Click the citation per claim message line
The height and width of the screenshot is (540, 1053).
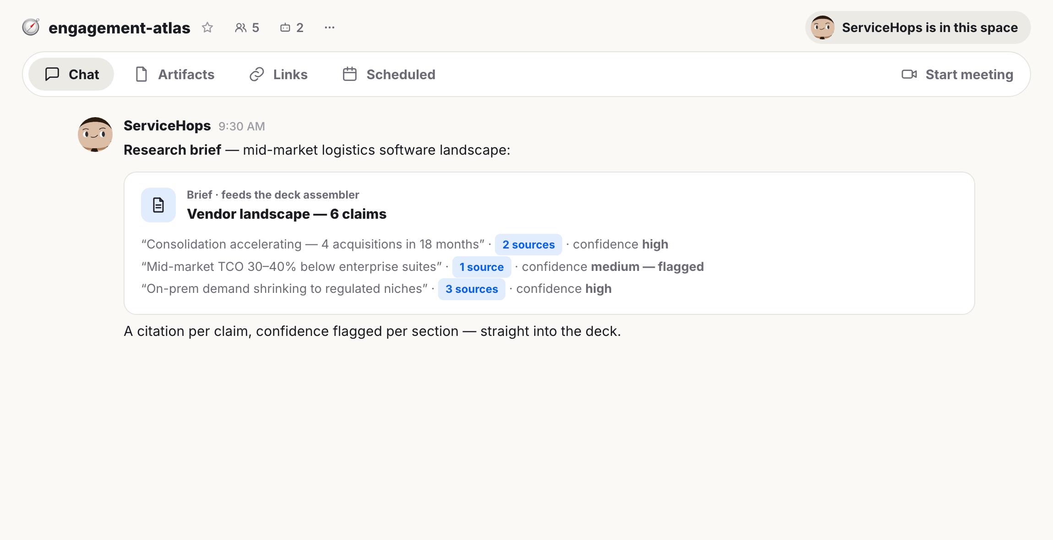click(x=372, y=331)
